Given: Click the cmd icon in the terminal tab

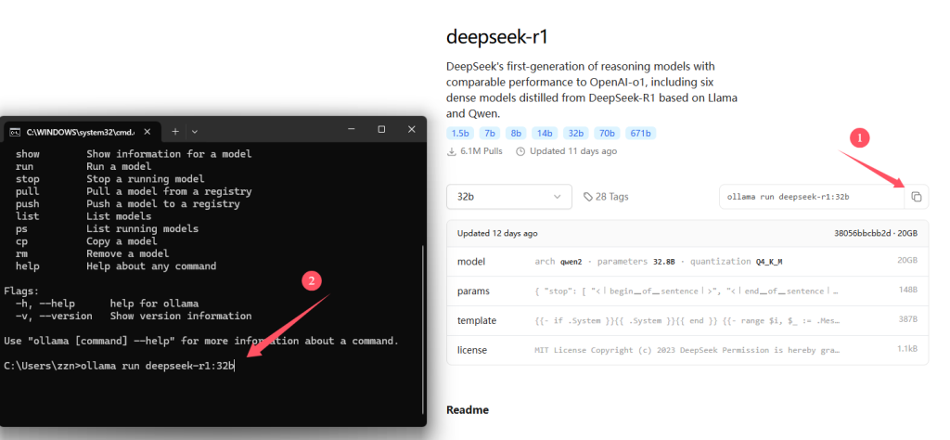Looking at the screenshot, I should coord(16,131).
